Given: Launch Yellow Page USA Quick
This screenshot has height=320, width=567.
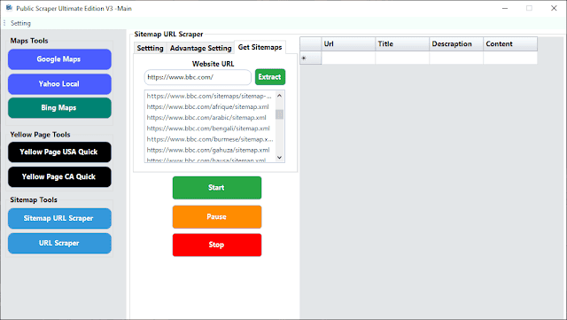Looking at the screenshot, I should click(59, 152).
